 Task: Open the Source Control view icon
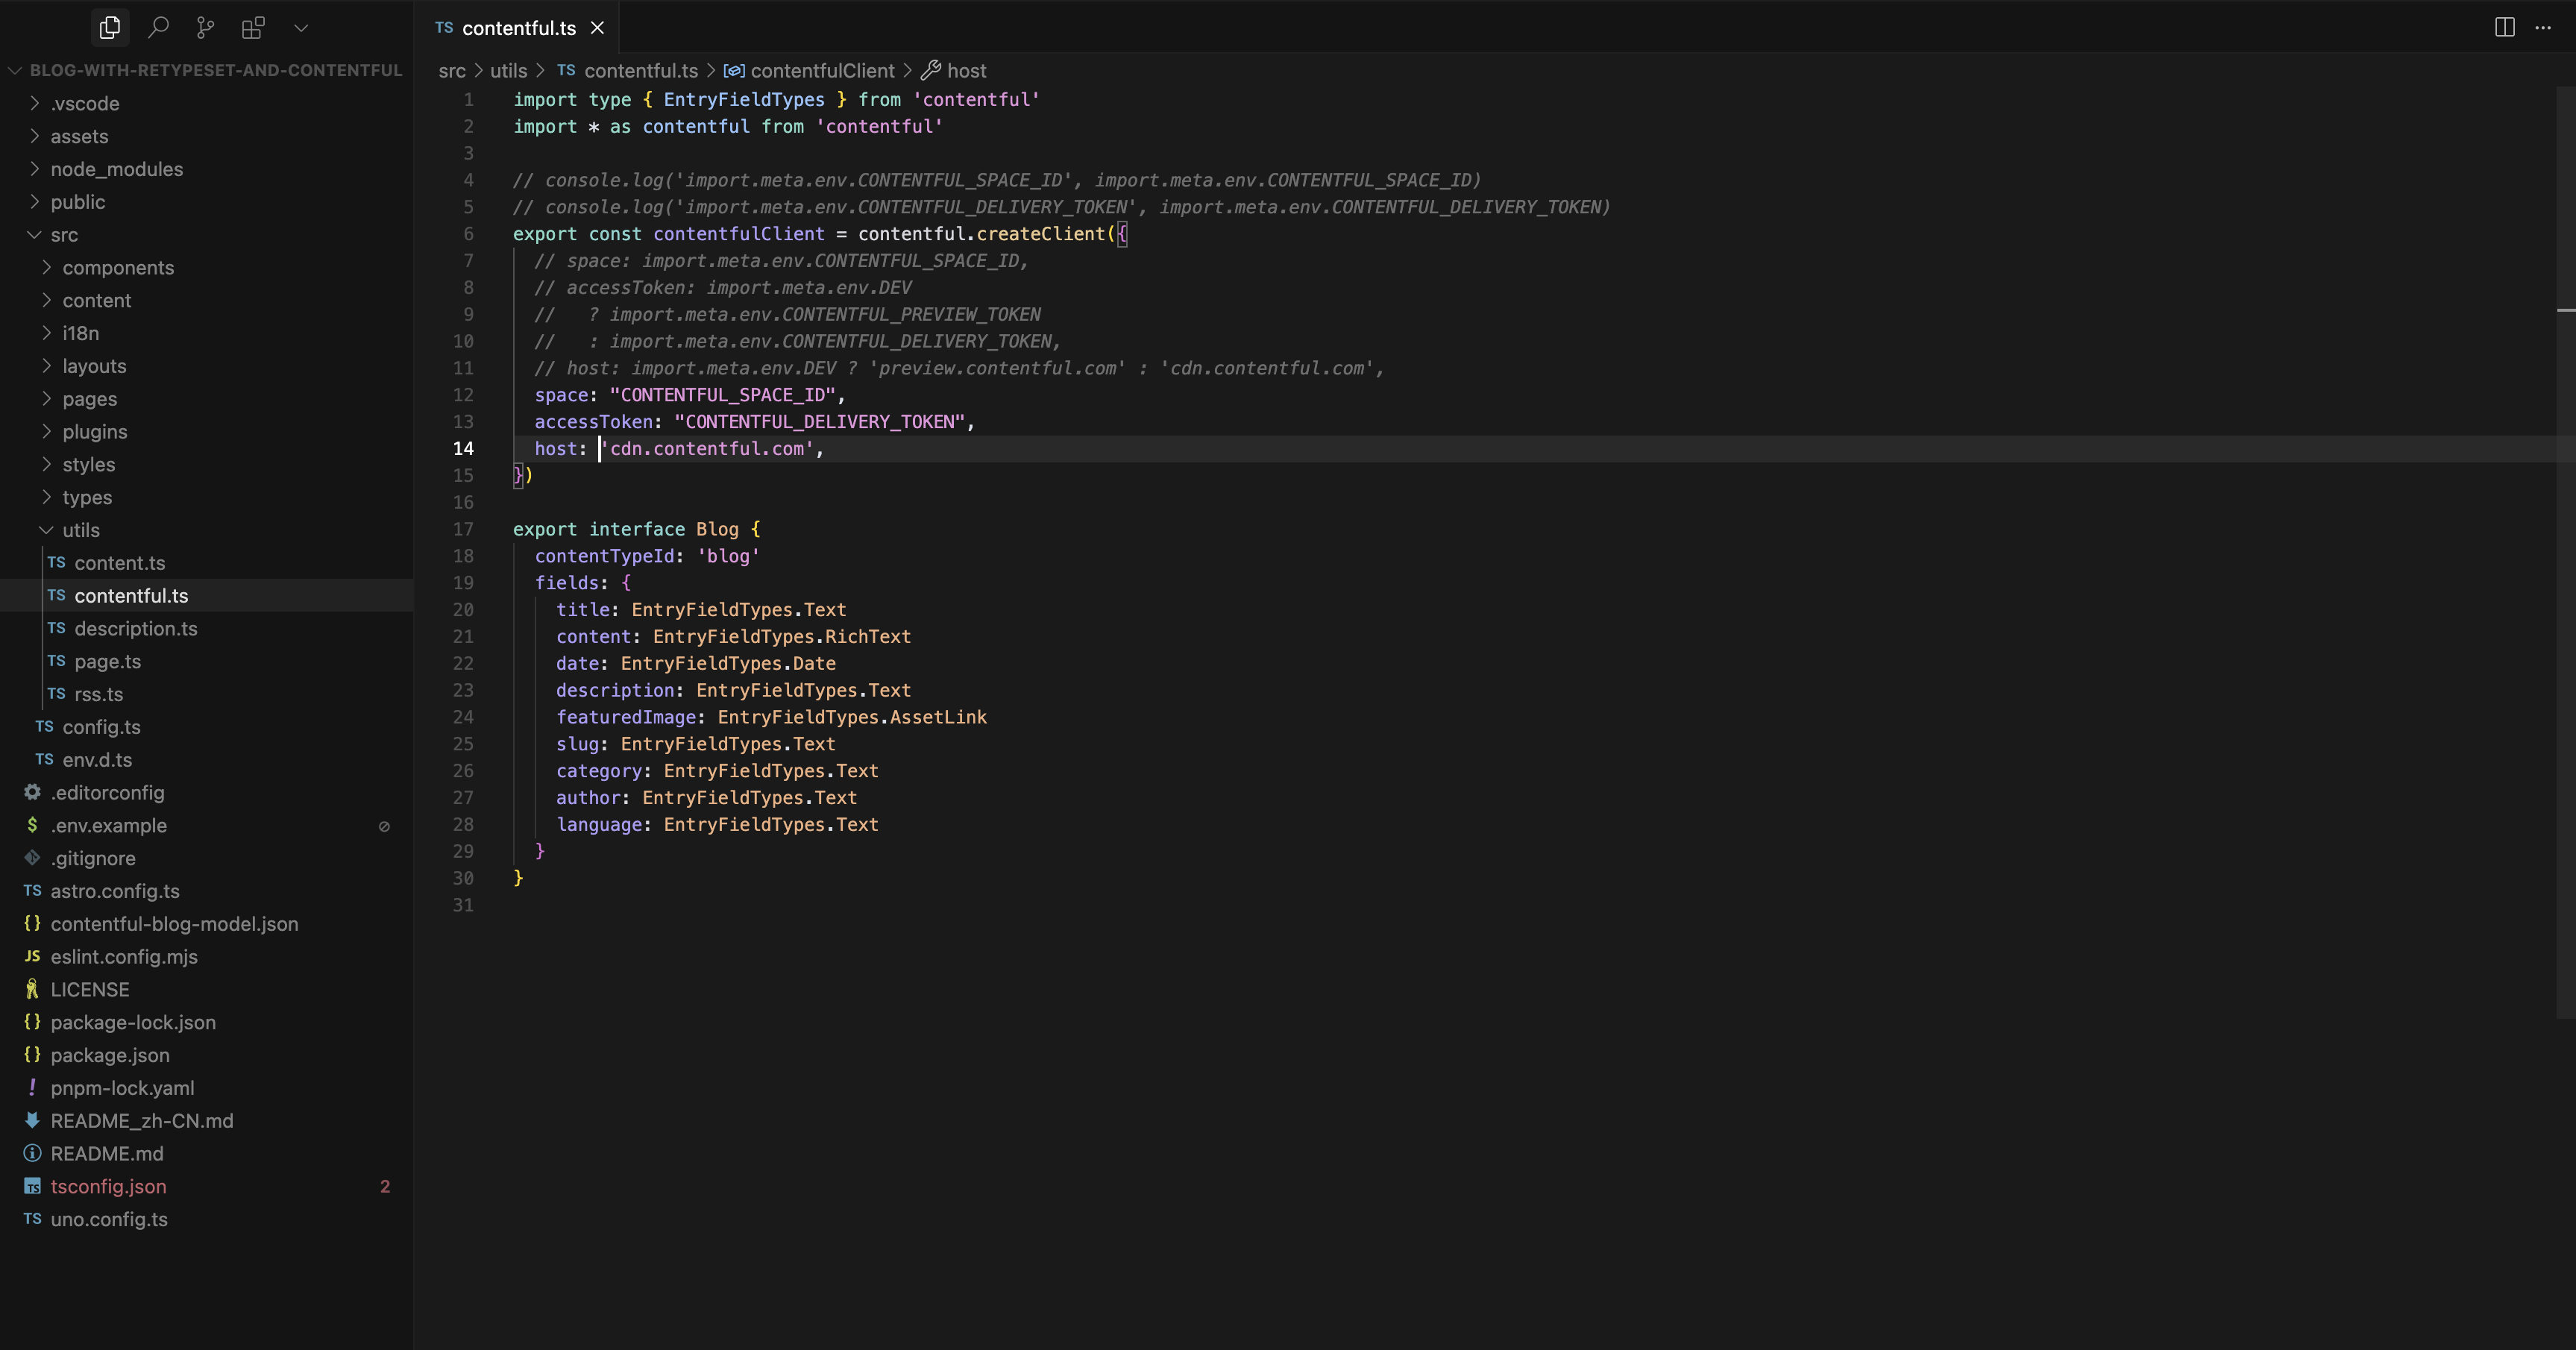[205, 28]
